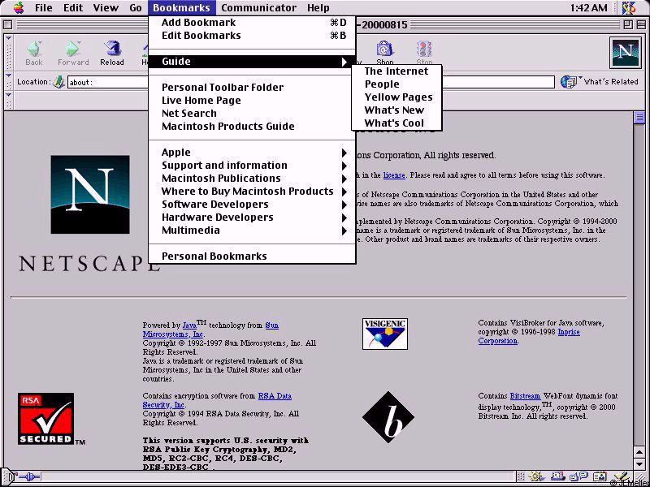Choose Personal Toolbar Folder bookmark
650x487 pixels.
coord(252,88)
